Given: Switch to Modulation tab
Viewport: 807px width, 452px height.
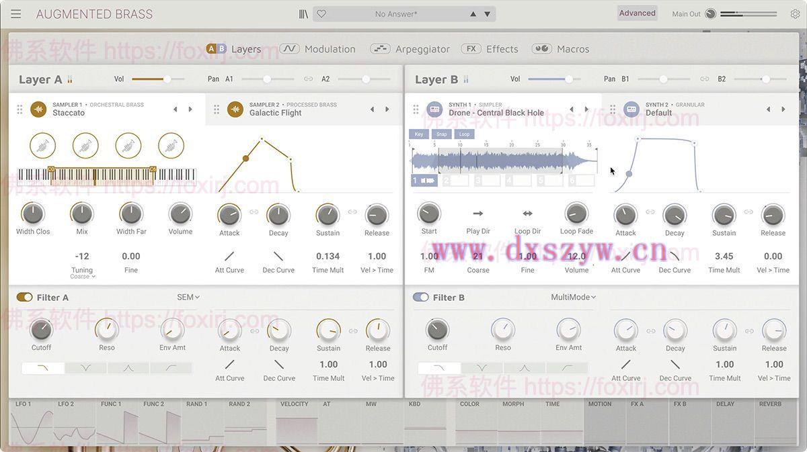Looking at the screenshot, I should pyautogui.click(x=317, y=48).
